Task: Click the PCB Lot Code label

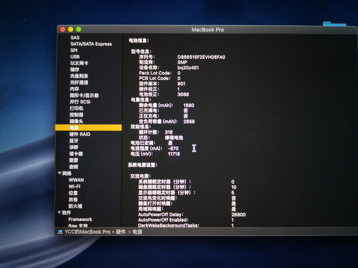Action: pos(155,78)
